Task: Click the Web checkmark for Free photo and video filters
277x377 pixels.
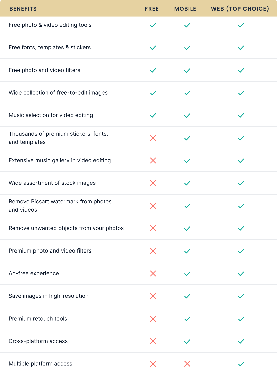Action: pos(241,70)
